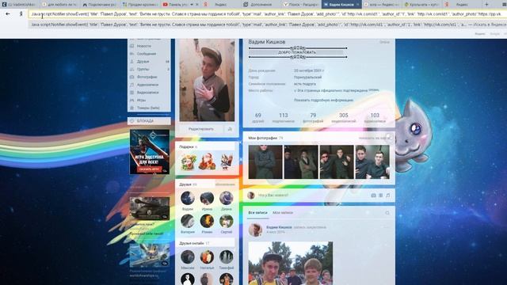Open the audio indicator on the YouTube tab
Image resolution: width=507 pixels, height=285 pixels.
pos(192,5)
